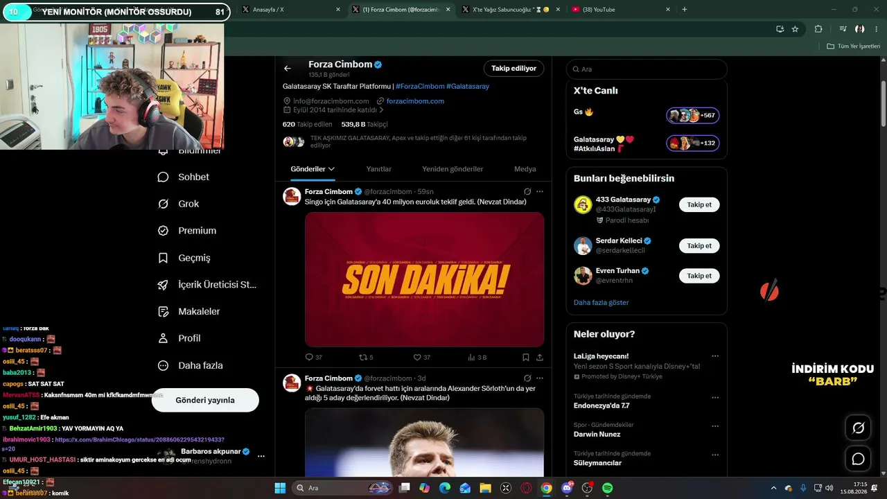
Task: Repost the Singo 40 milyon post
Action: 366,358
